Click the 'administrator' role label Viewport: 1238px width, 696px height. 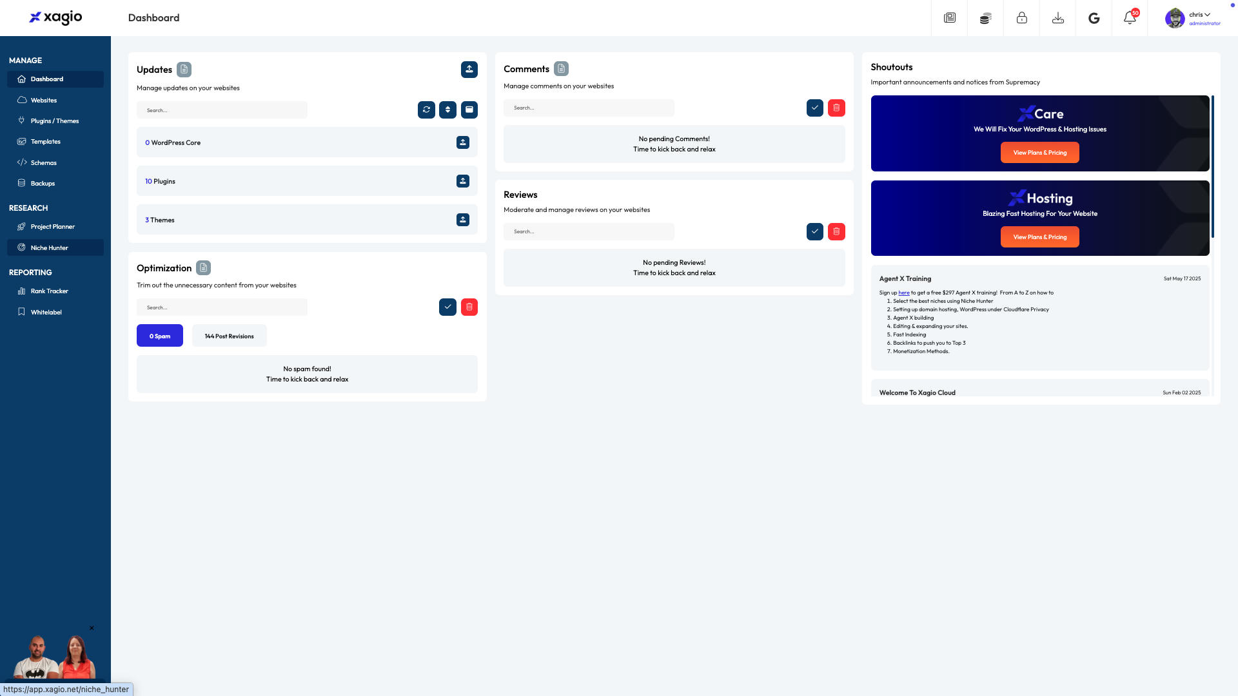click(1204, 23)
